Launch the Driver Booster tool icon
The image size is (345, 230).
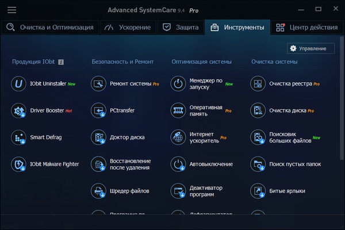(20, 110)
